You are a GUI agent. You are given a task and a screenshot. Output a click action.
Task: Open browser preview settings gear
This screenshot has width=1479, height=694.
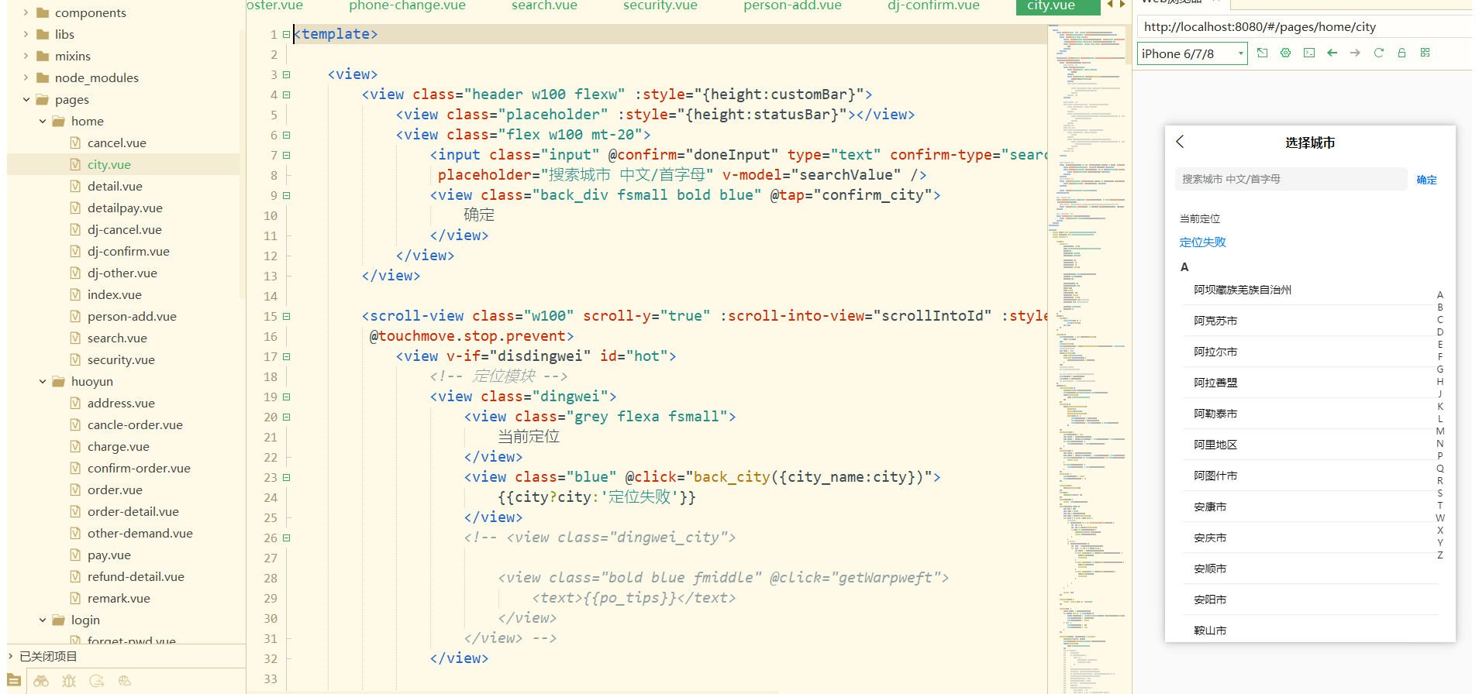(x=1285, y=53)
